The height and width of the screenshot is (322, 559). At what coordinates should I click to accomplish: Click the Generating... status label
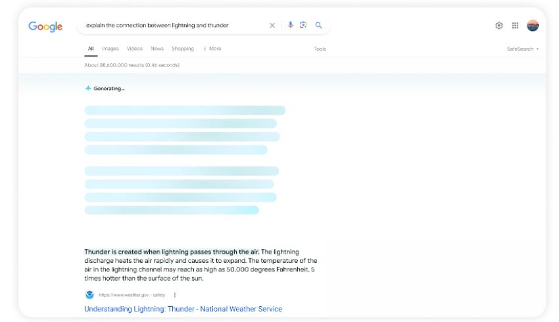[x=109, y=89]
